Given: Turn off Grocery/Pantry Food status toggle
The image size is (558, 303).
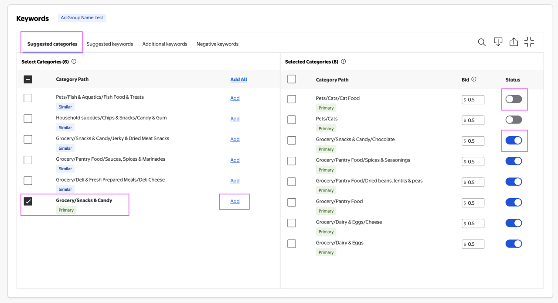Looking at the screenshot, I should click(x=514, y=202).
